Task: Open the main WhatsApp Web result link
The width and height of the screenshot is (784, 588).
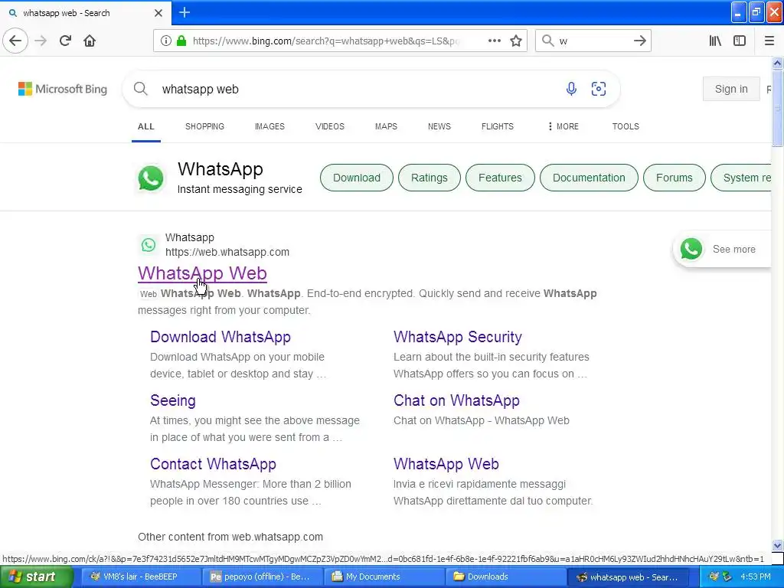Action: 202,273
